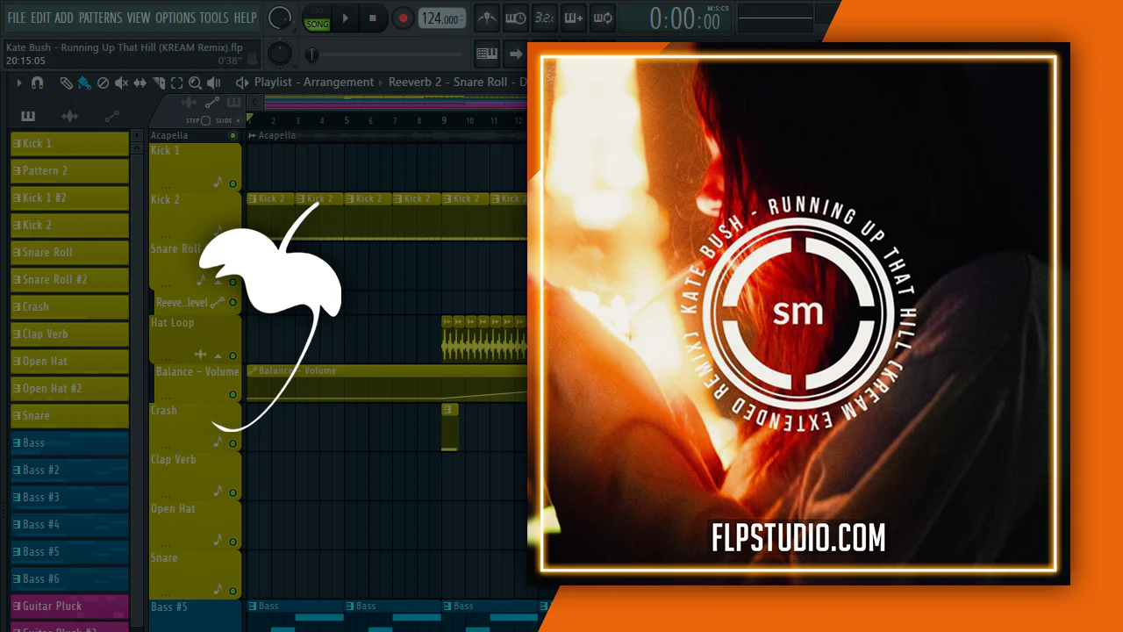Screen dimensions: 1123x632
Task: Select the Paint brush tool
Action: (x=84, y=83)
